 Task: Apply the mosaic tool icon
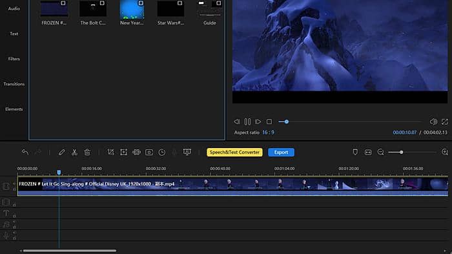coord(136,152)
